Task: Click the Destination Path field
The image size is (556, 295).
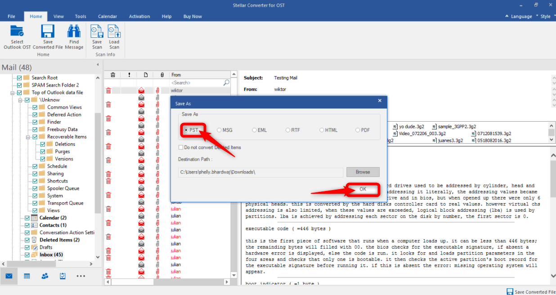Action: pos(261,172)
